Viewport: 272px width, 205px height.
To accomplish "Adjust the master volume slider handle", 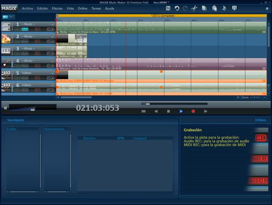I will [x=32, y=110].
